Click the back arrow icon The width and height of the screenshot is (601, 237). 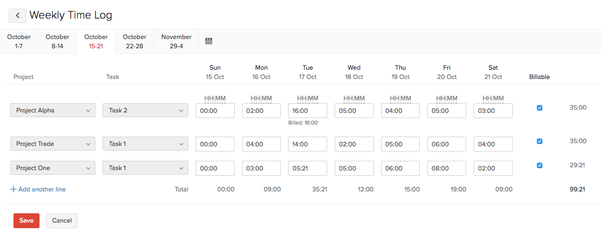point(18,15)
